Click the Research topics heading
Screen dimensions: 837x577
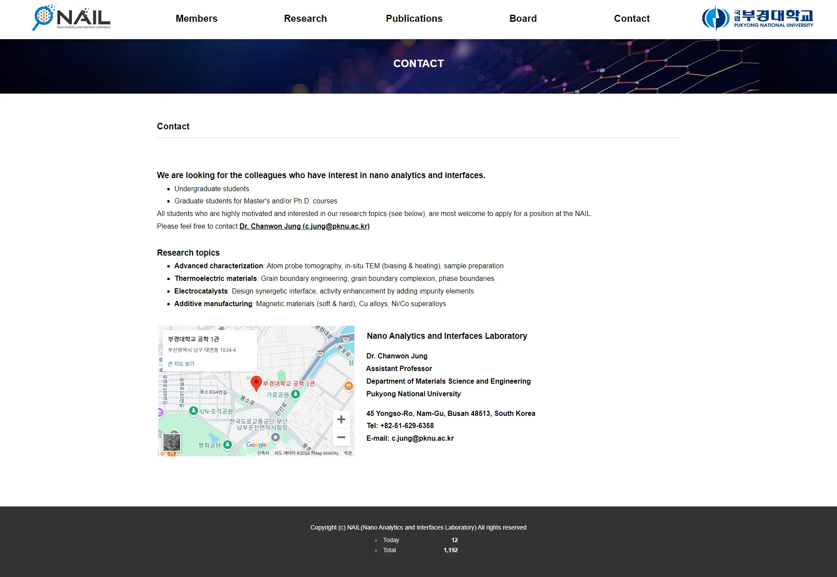pyautogui.click(x=188, y=253)
